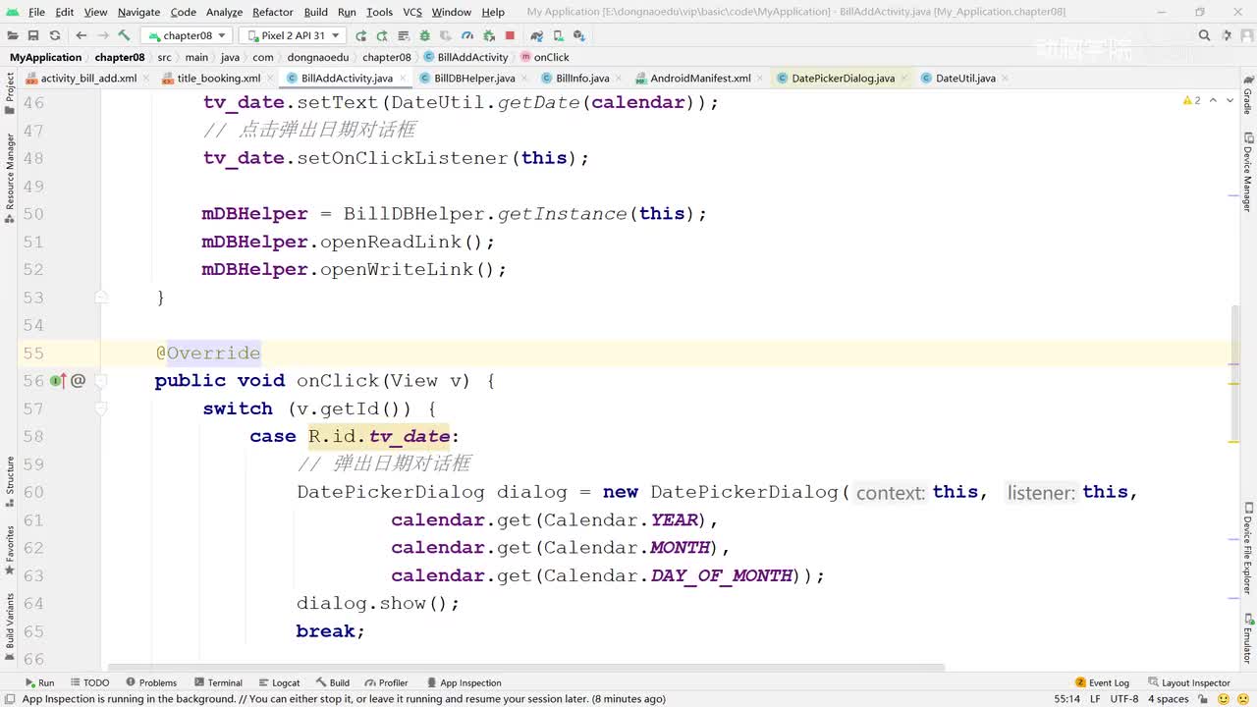This screenshot has height=707, width=1257.
Task: Click the editor vertical scrollbar
Action: pyautogui.click(x=1234, y=373)
